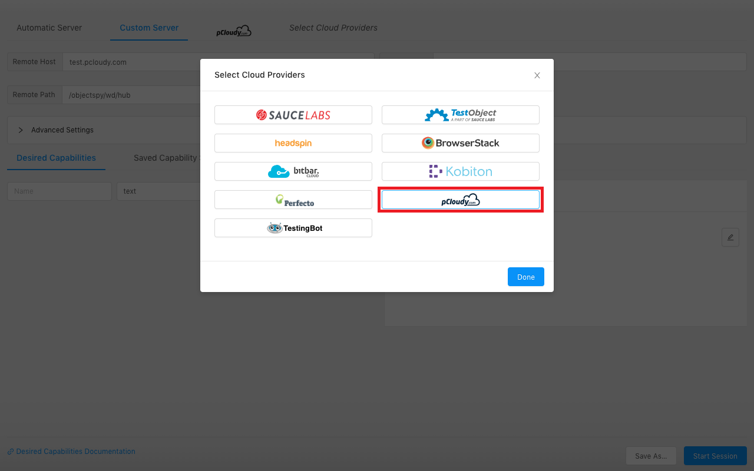
Task: Toggle the pCloudy provider in dialog
Action: pyautogui.click(x=461, y=200)
